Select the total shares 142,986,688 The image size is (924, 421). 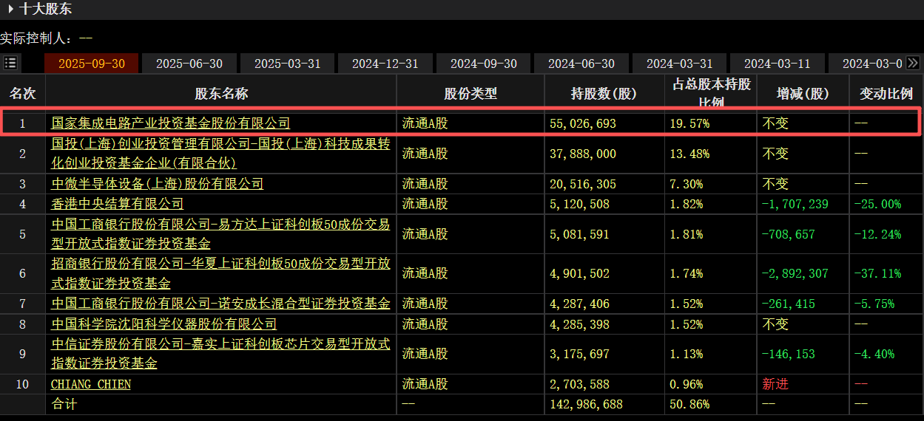point(587,405)
